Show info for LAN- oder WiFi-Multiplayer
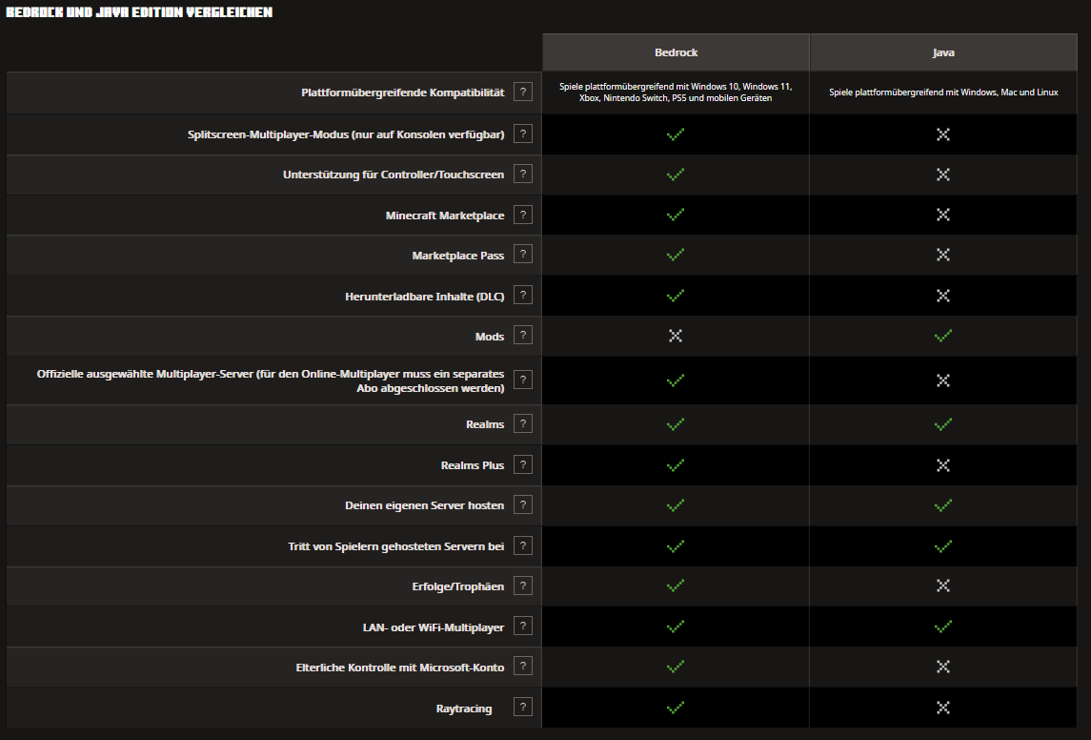 point(522,626)
